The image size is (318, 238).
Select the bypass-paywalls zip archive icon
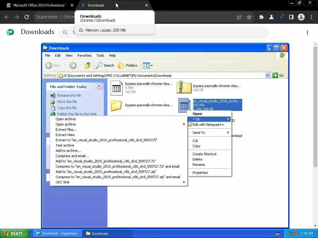[184, 87]
